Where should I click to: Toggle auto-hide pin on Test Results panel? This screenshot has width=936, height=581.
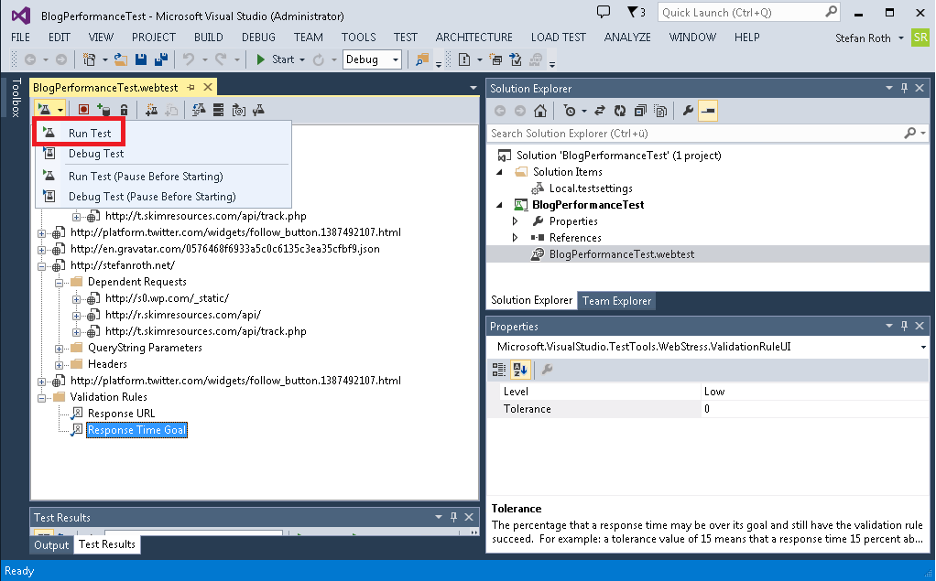[453, 517]
